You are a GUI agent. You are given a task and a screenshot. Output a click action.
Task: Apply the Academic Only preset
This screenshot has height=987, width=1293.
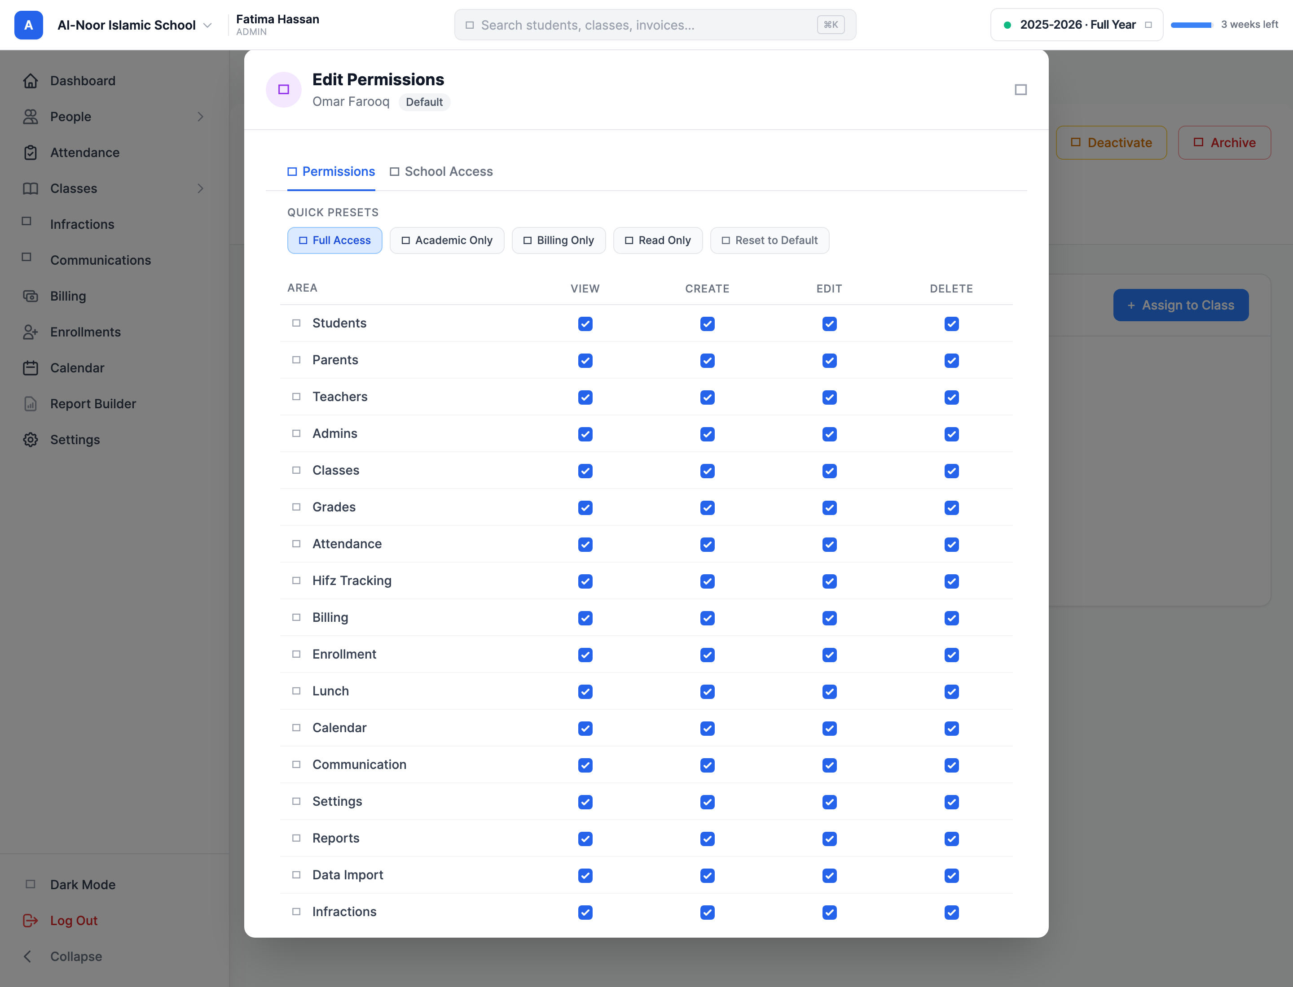(447, 240)
